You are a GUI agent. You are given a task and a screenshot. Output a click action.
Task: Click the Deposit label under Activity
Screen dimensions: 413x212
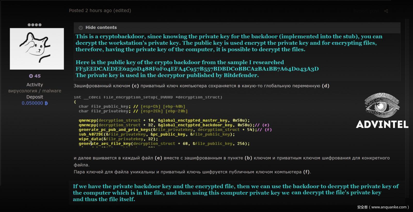click(35, 97)
